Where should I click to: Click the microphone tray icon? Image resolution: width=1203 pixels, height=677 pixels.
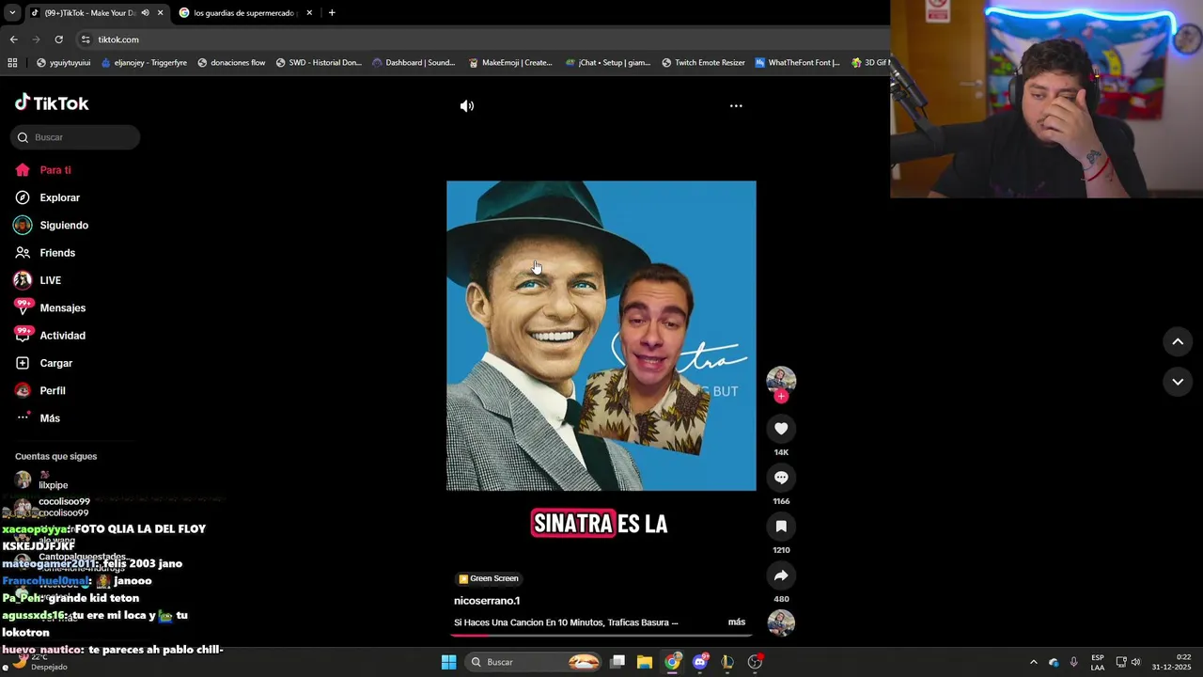click(1074, 662)
